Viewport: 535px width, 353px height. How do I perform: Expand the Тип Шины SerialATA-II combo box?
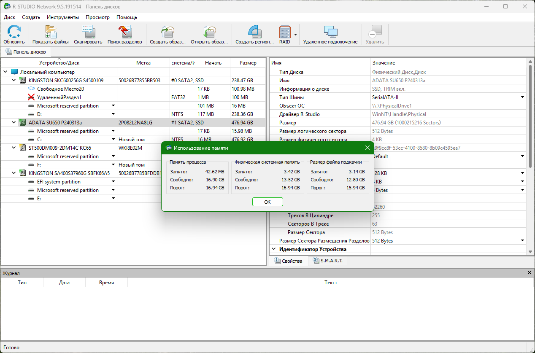point(523,97)
